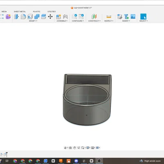The height and width of the screenshot is (164, 164).
Task: Open the Utilities tab
Action: [52, 11]
